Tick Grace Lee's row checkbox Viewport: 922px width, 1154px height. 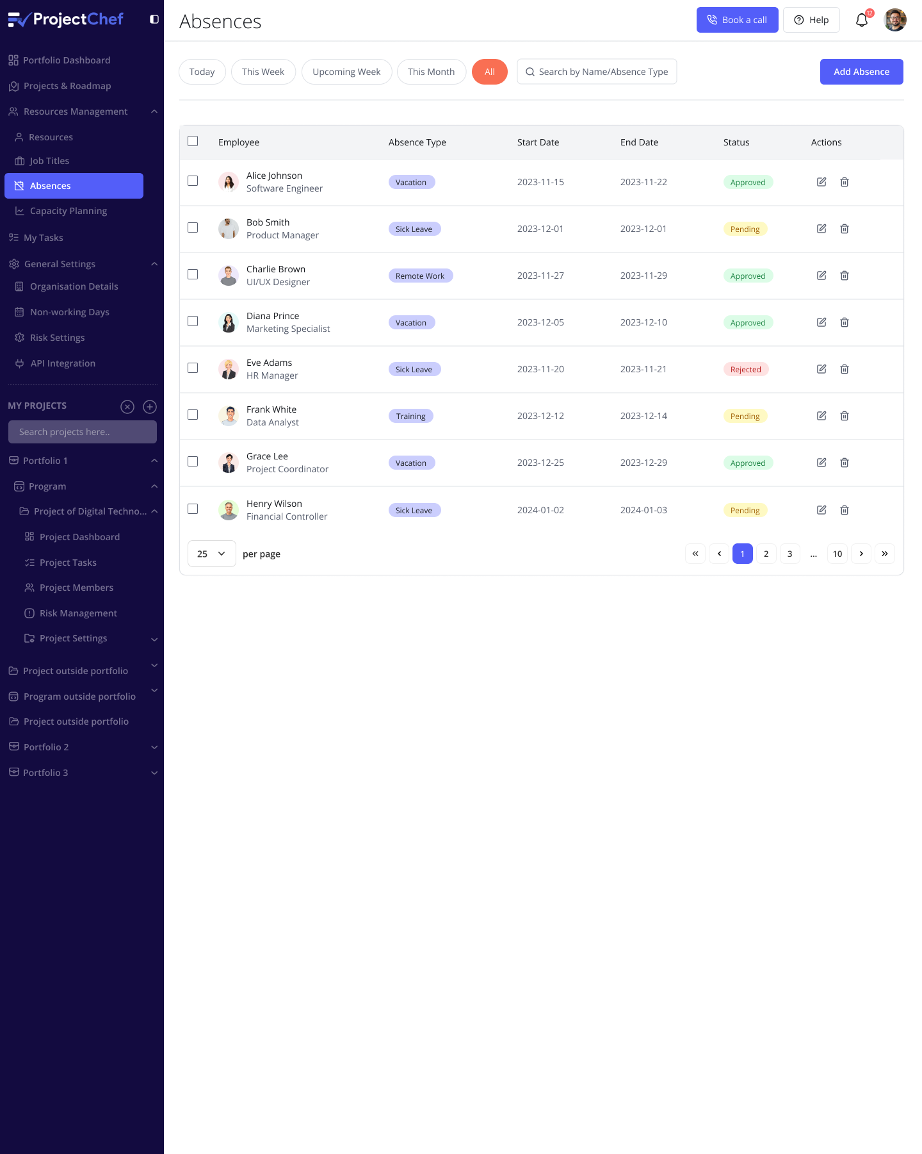[x=193, y=461]
